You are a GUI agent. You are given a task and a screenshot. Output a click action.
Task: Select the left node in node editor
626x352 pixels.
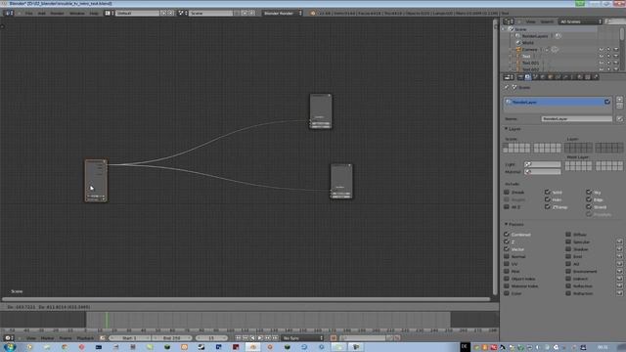pyautogui.click(x=96, y=180)
